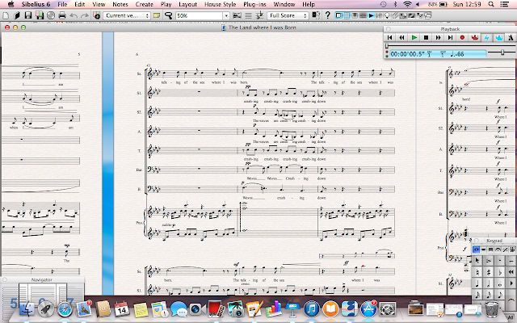
Task: Switch to Keypad articulations layout tab
Action: point(498,250)
